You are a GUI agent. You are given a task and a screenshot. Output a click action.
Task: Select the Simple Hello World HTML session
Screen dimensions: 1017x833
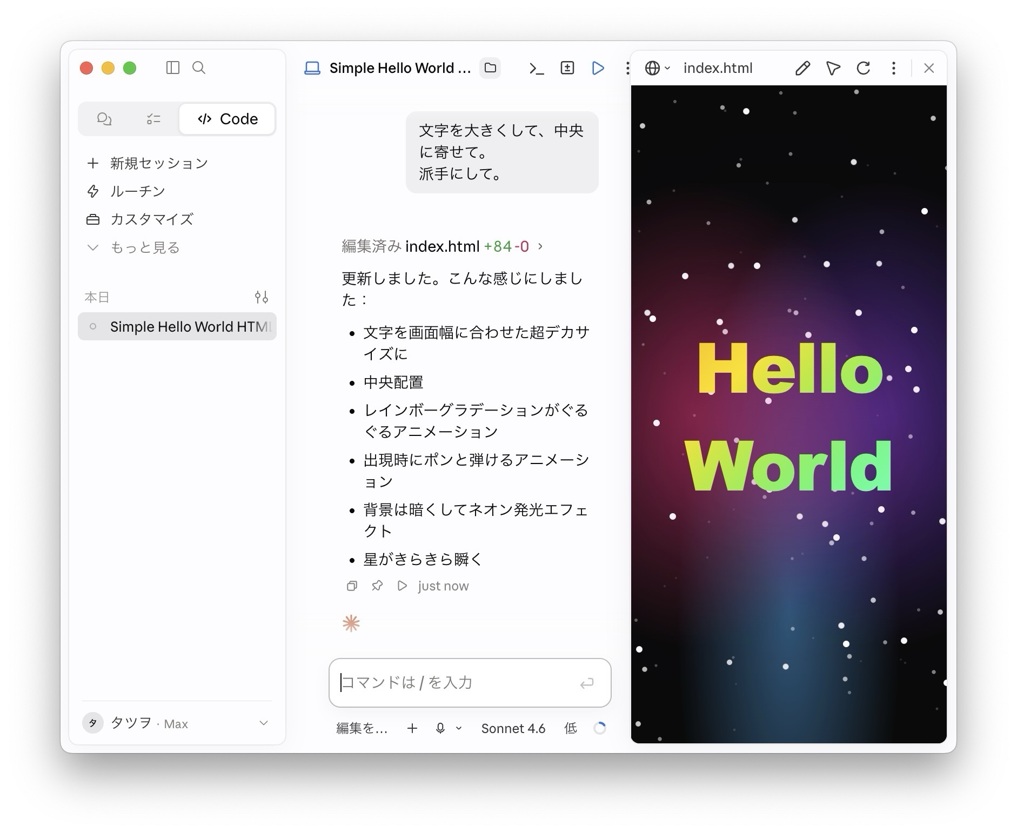(x=177, y=326)
